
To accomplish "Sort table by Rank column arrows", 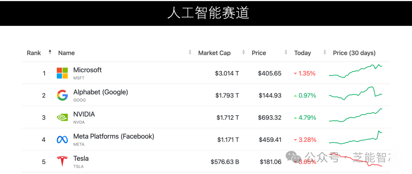I will [50, 52].
